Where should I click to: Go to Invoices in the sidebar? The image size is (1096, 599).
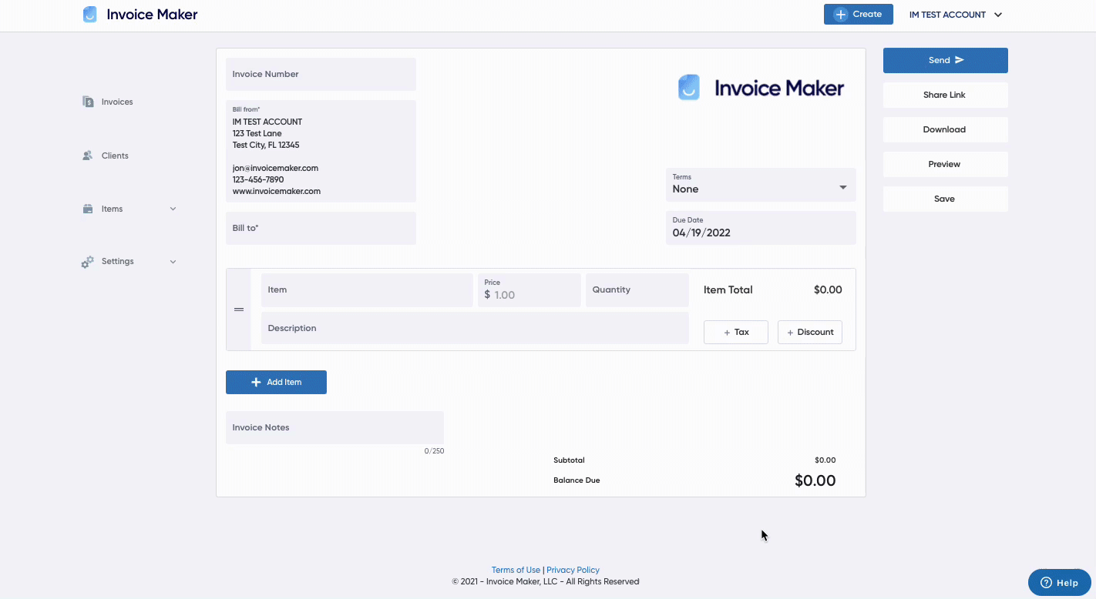117,102
